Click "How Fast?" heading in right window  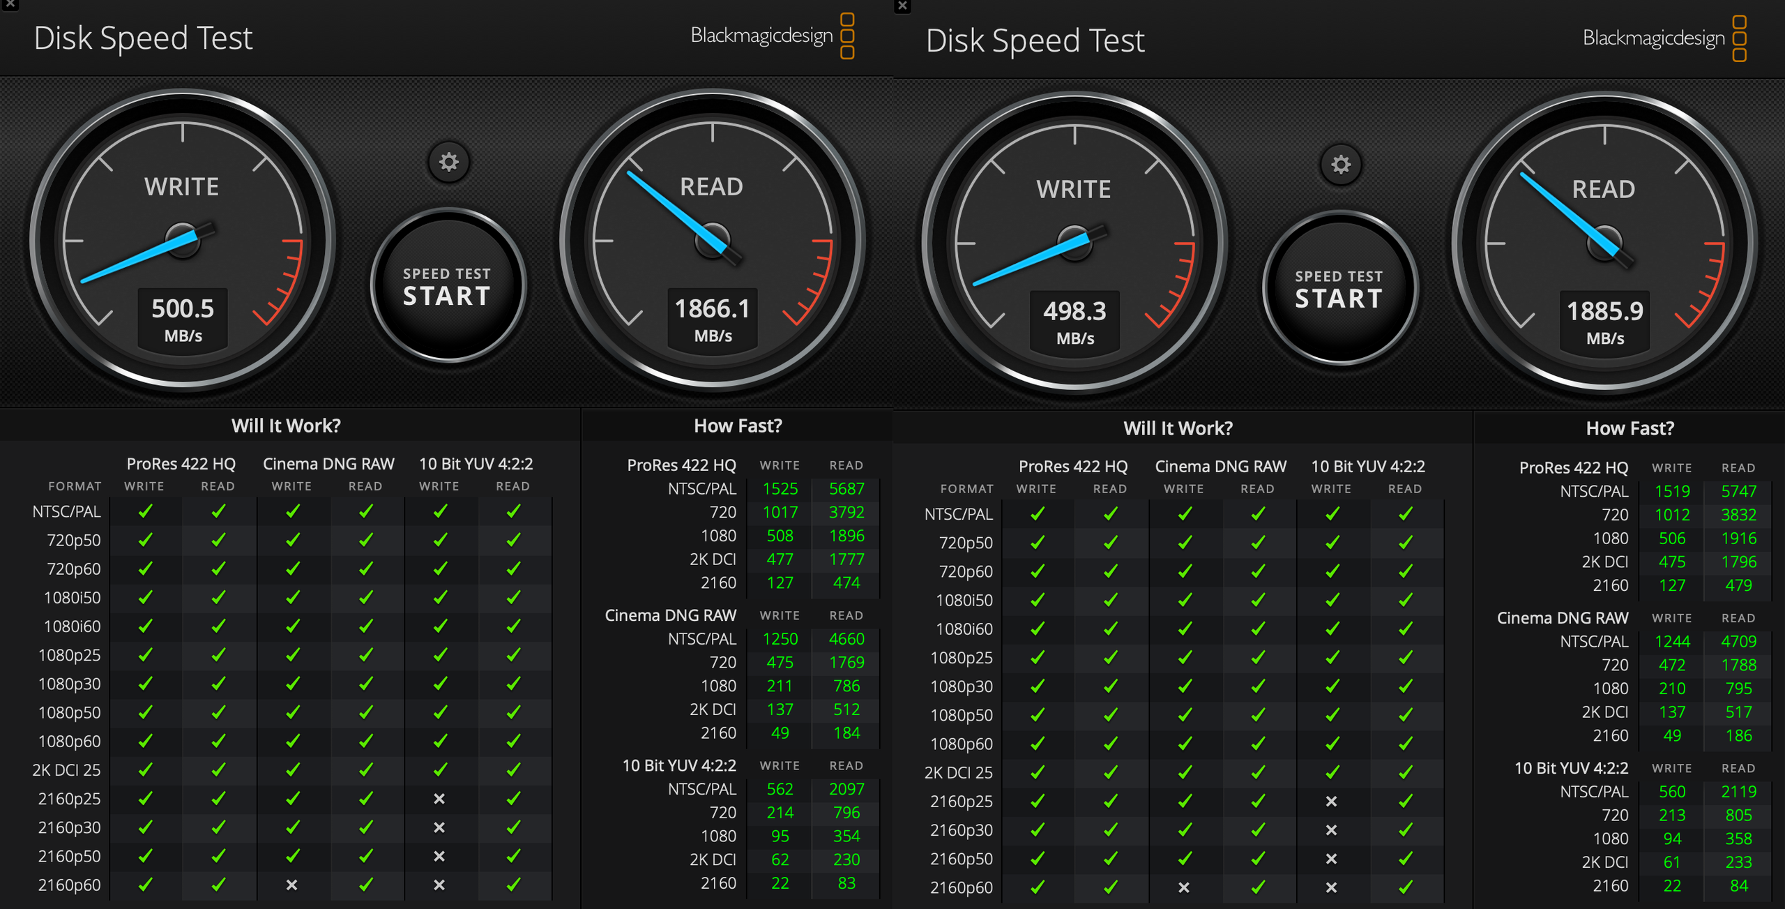pos(1630,428)
